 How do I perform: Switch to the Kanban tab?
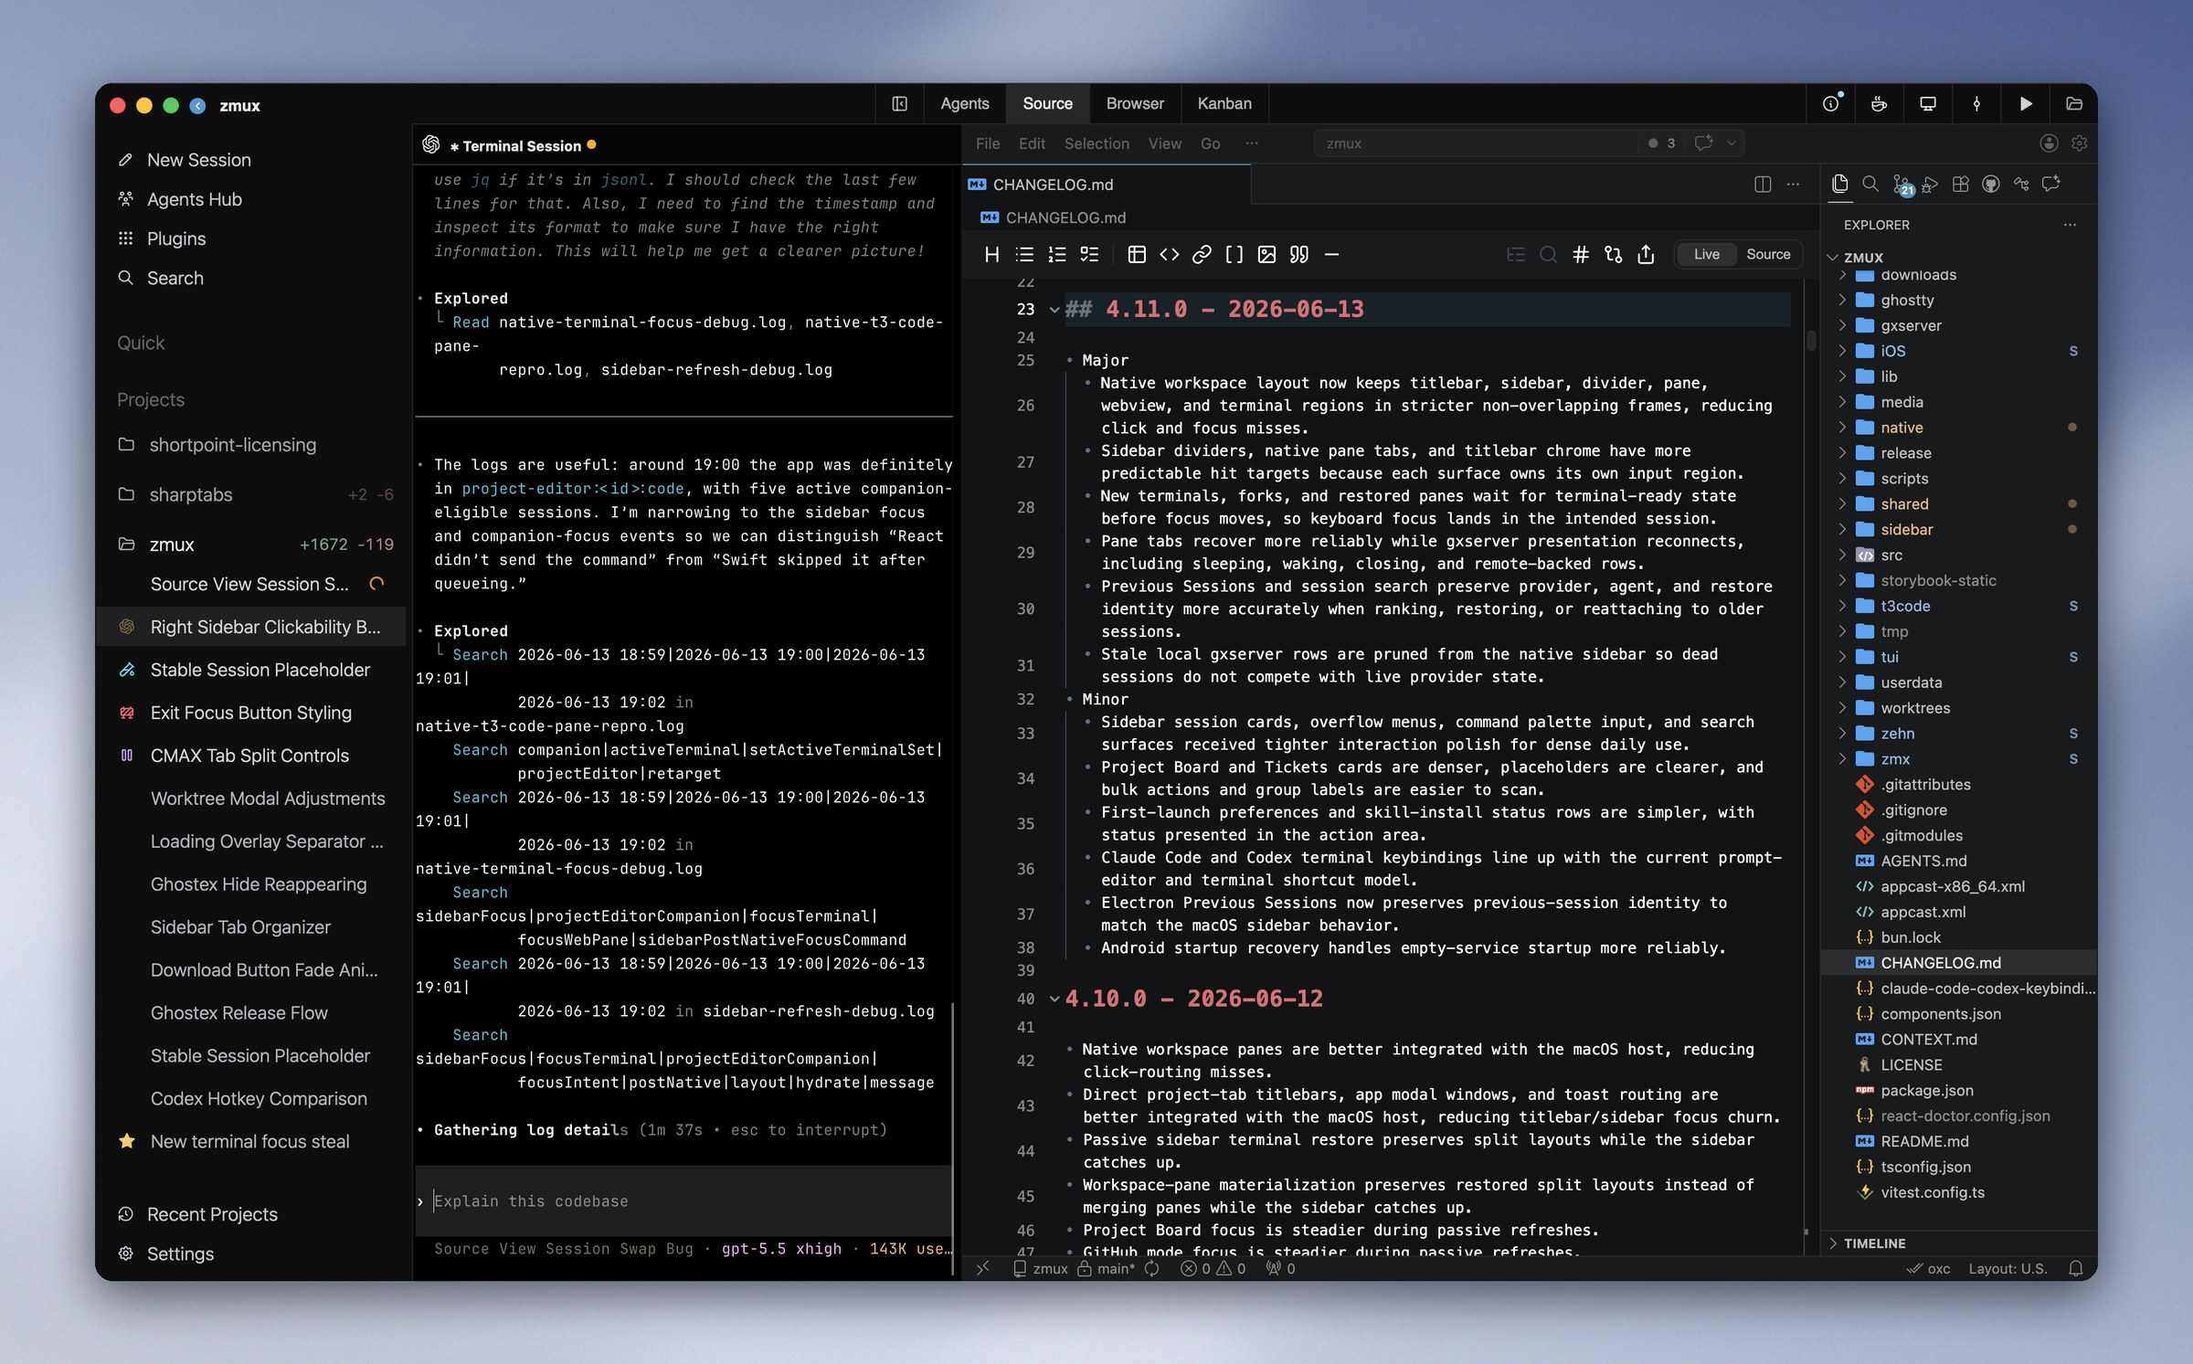[x=1224, y=103]
